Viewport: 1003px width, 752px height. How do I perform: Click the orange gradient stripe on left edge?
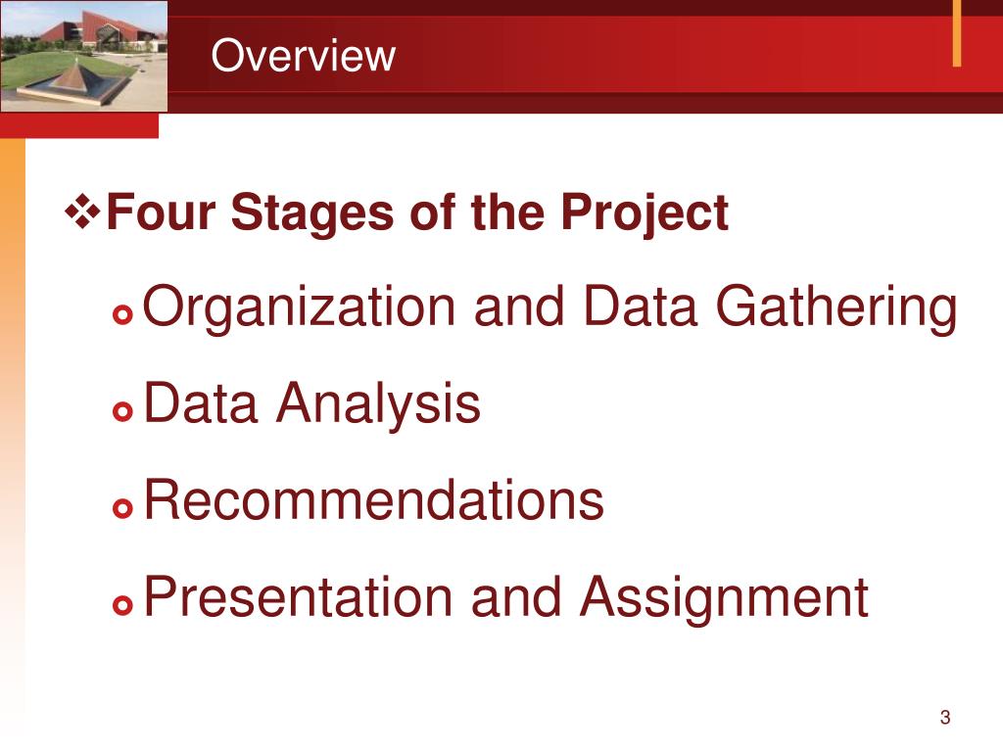click(x=12, y=422)
